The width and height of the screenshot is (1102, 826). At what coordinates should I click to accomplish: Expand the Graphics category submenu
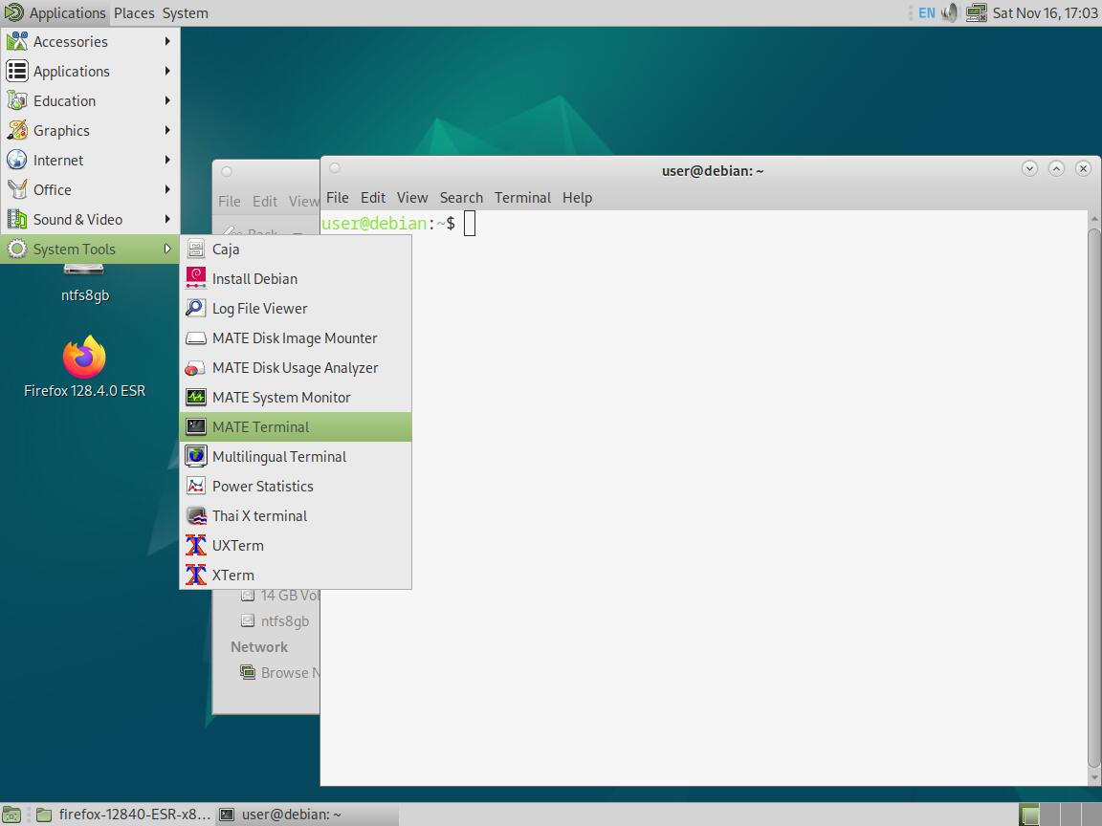(x=61, y=130)
